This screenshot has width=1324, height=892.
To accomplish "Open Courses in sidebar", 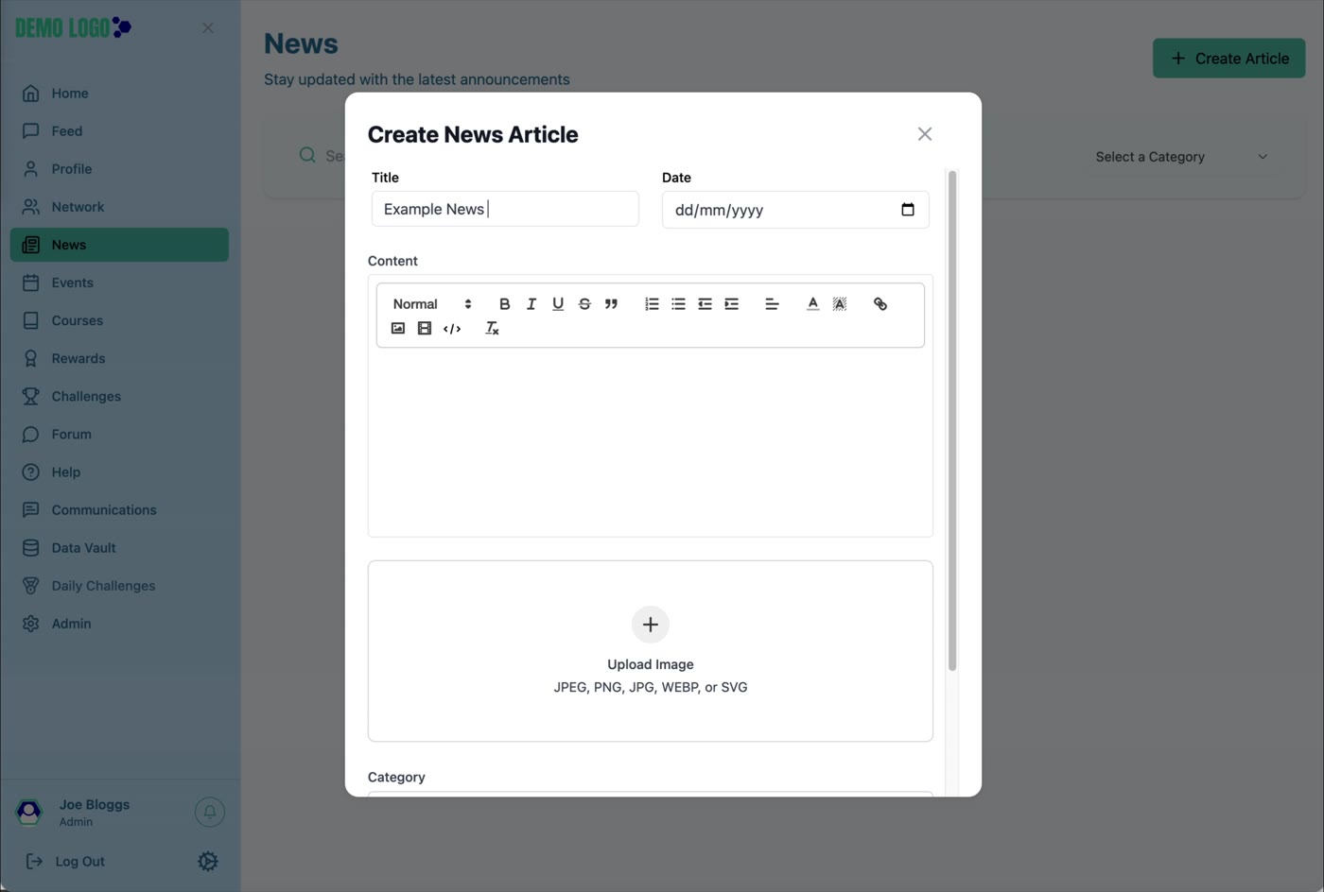I will click(x=119, y=320).
